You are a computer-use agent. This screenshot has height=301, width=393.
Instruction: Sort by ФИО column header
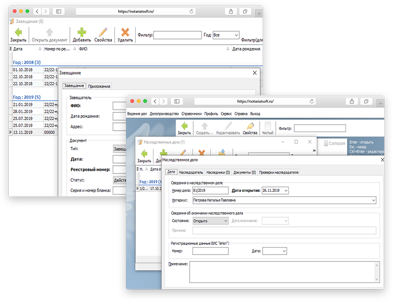coord(153,49)
